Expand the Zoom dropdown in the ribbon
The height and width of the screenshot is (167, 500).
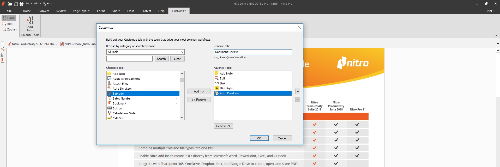click(17, 29)
